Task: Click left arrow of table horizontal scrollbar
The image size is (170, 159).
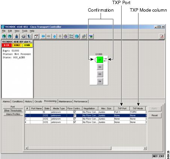Action: coord(26,148)
